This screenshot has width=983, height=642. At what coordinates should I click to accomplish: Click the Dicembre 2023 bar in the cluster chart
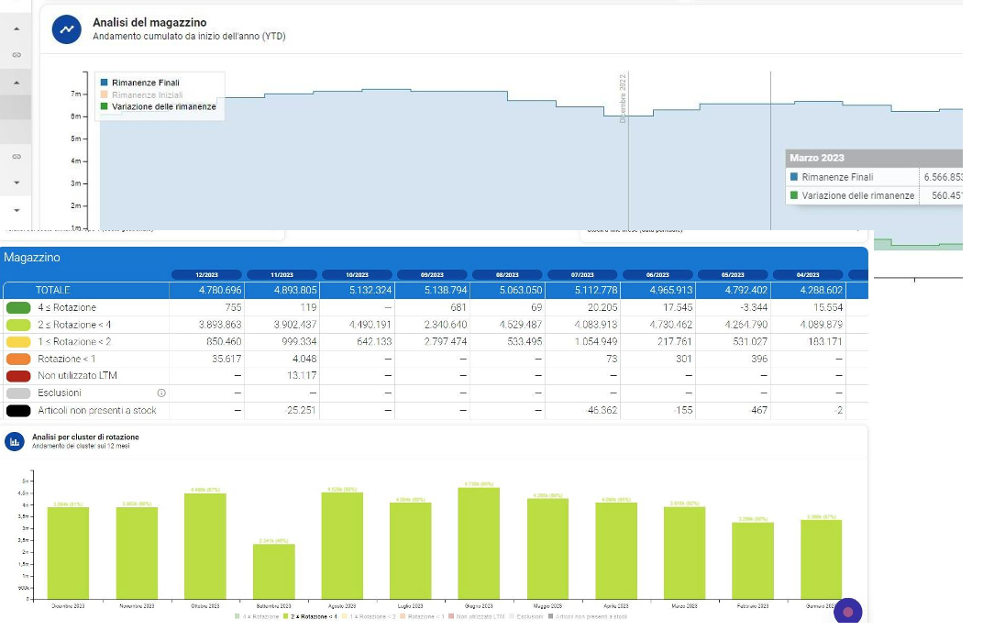(69, 553)
